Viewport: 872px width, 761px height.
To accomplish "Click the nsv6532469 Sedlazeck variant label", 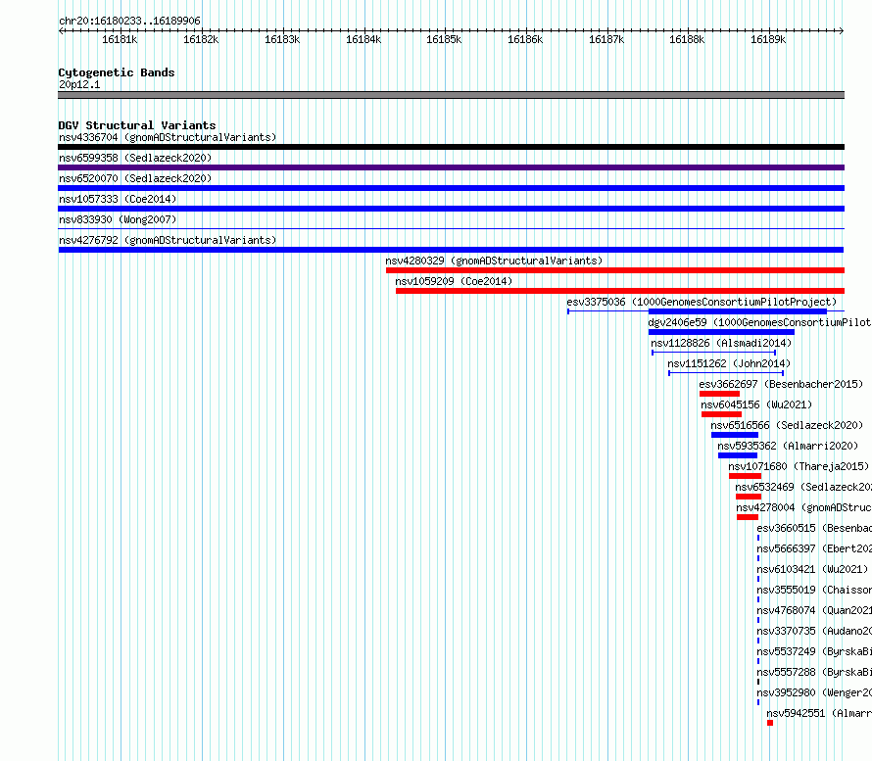I will point(803,487).
